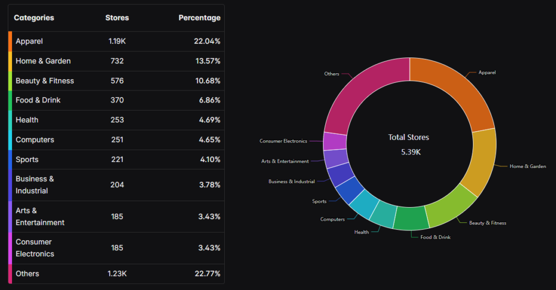Click the Categories column header

(x=34, y=18)
